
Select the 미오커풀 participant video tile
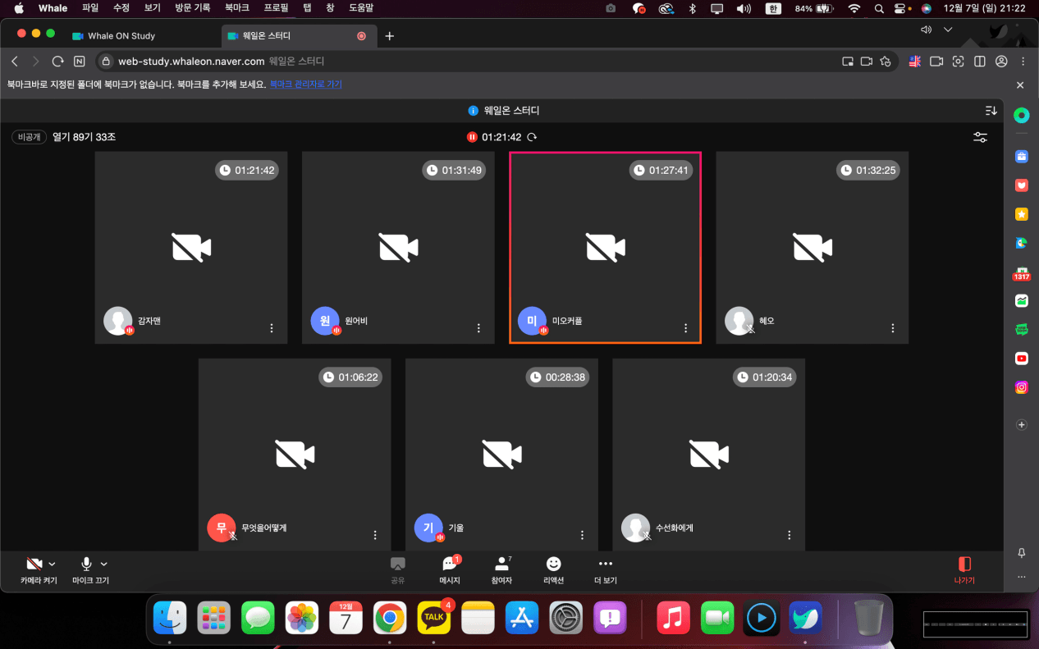click(x=605, y=247)
